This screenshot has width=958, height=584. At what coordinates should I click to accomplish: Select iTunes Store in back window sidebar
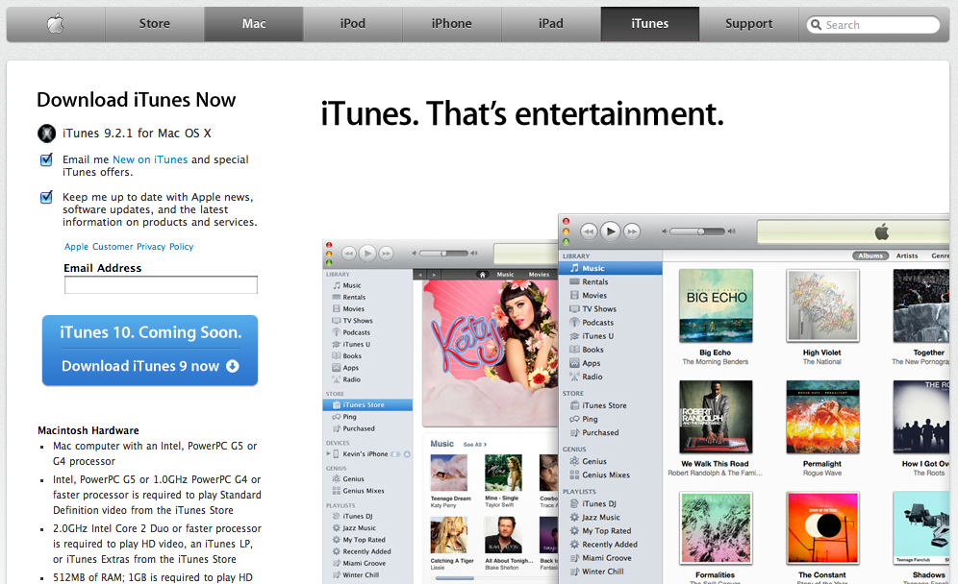click(x=367, y=405)
